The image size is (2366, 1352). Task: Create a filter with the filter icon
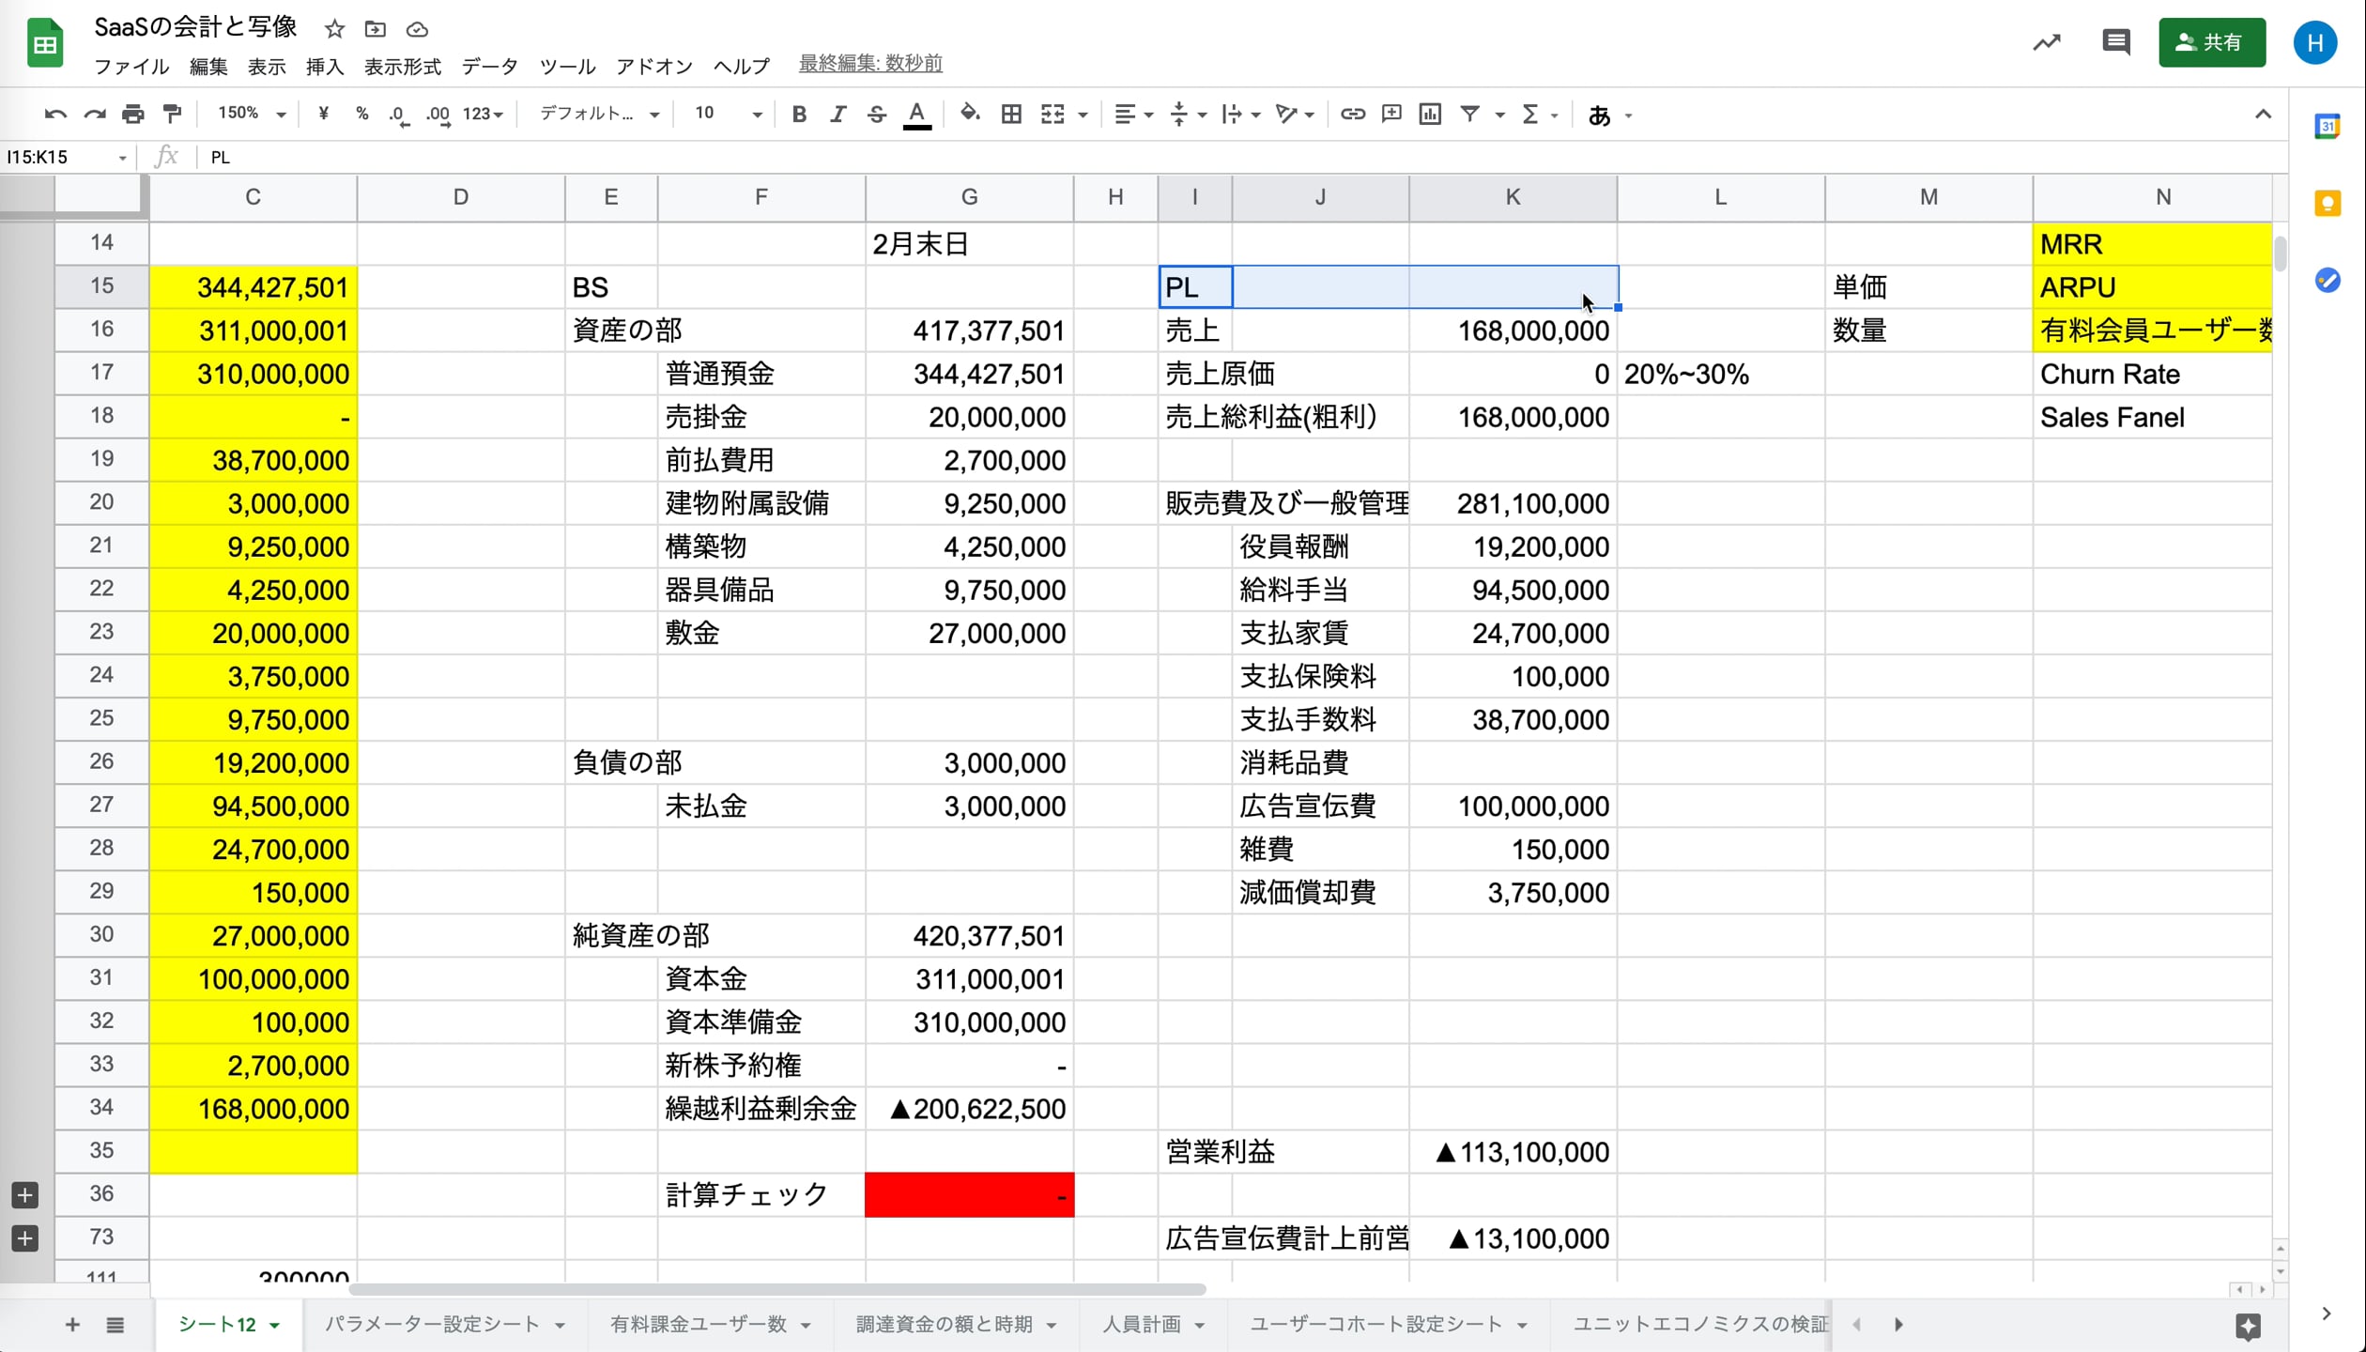point(1470,114)
